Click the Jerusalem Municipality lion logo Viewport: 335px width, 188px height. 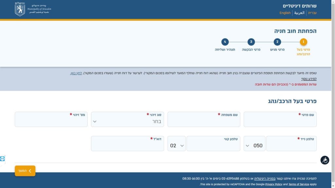20,9
